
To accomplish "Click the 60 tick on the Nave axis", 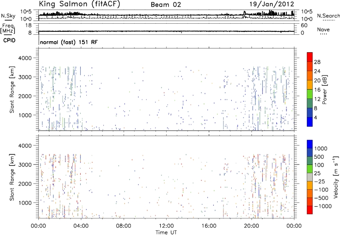I will (x=304, y=25).
